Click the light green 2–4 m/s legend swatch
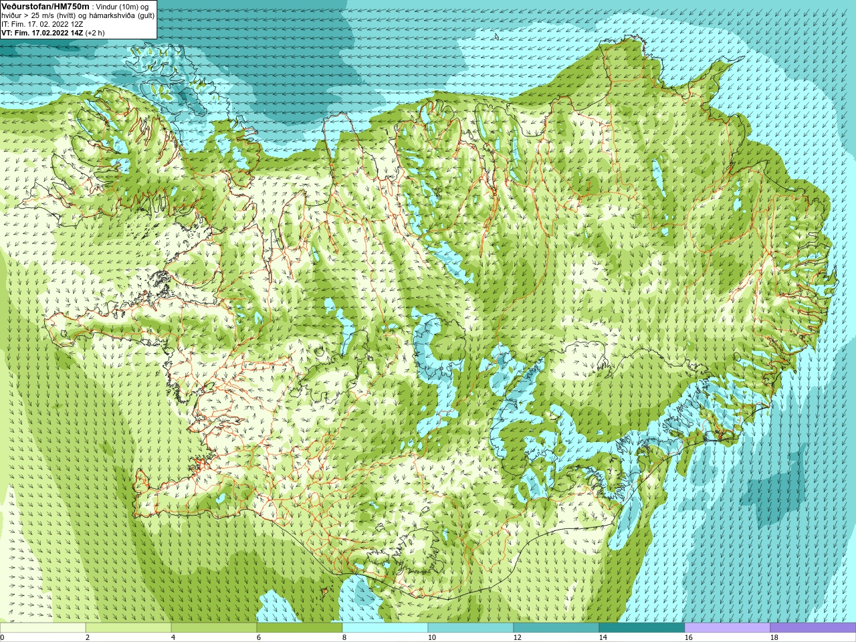Screen dimensions: 856x642 128,628
